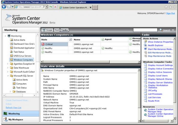Switch to the My Workspace pane
The width and height of the screenshot is (178, 125).
[16, 119]
